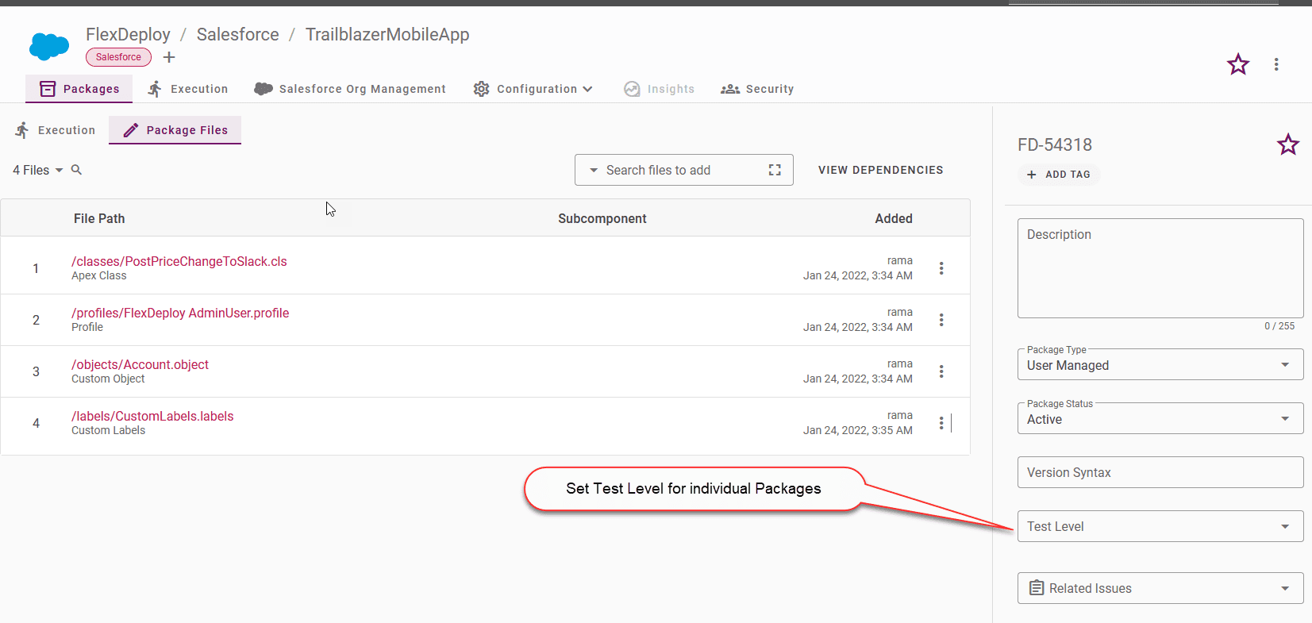Open Salesforce Org Management tab
The image size is (1312, 623).
click(350, 89)
